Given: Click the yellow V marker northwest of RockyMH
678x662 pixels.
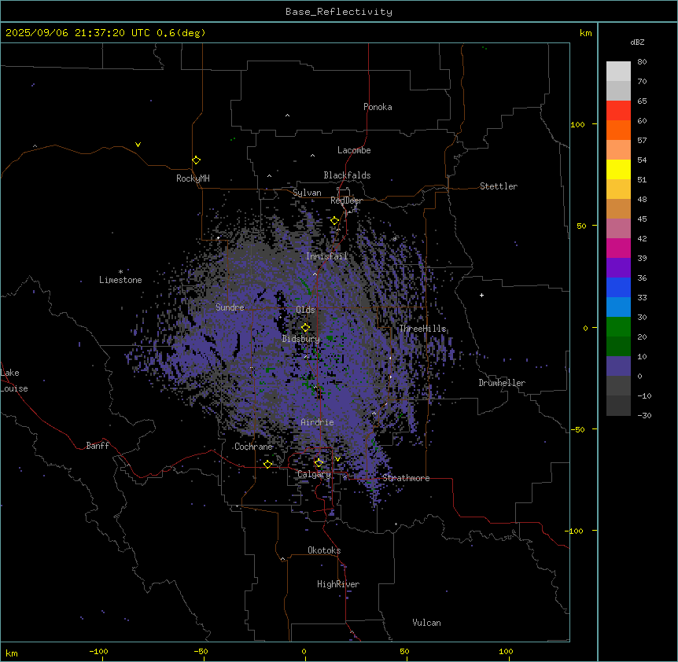Looking at the screenshot, I should tap(138, 145).
